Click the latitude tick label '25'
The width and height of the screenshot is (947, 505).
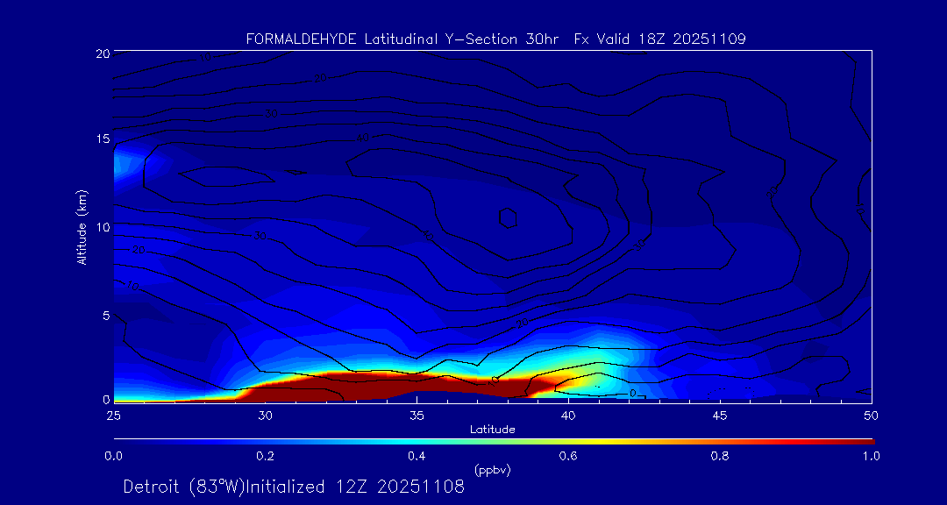pos(113,415)
